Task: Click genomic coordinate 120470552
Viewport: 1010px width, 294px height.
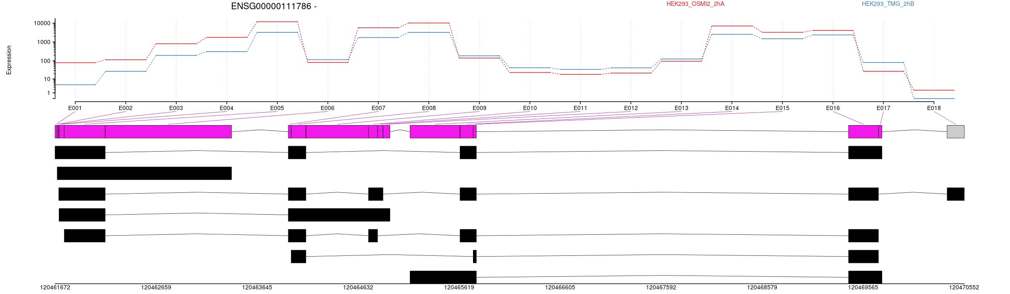Action: click(964, 288)
